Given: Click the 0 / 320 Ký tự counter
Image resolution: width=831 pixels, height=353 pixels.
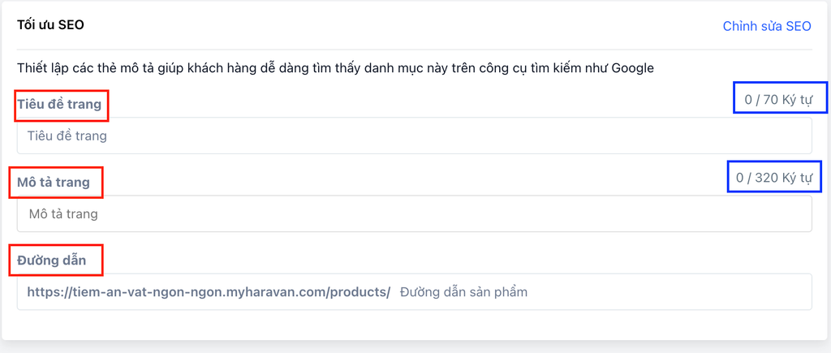Looking at the screenshot, I should (773, 177).
